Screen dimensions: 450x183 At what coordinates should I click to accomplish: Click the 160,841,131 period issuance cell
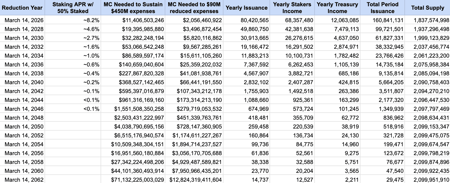(x=388, y=20)
